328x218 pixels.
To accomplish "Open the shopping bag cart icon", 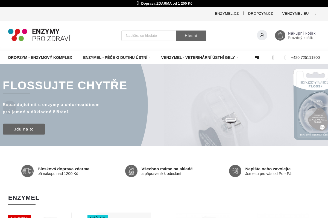I will (x=280, y=35).
